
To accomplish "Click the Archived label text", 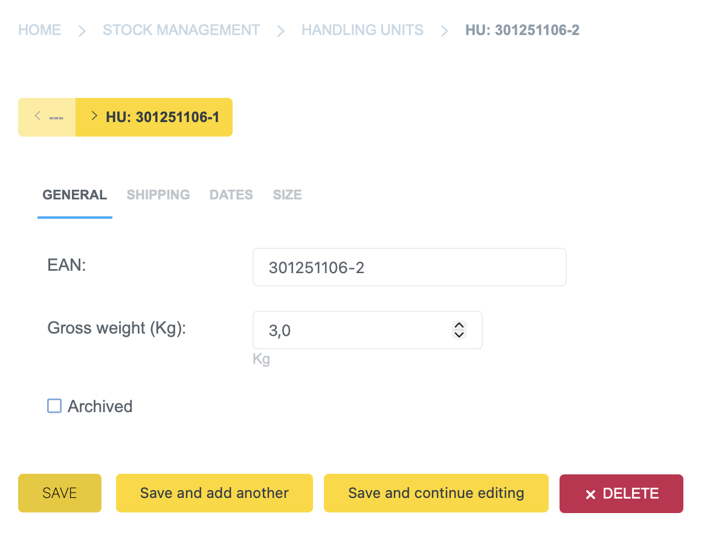I will point(100,407).
